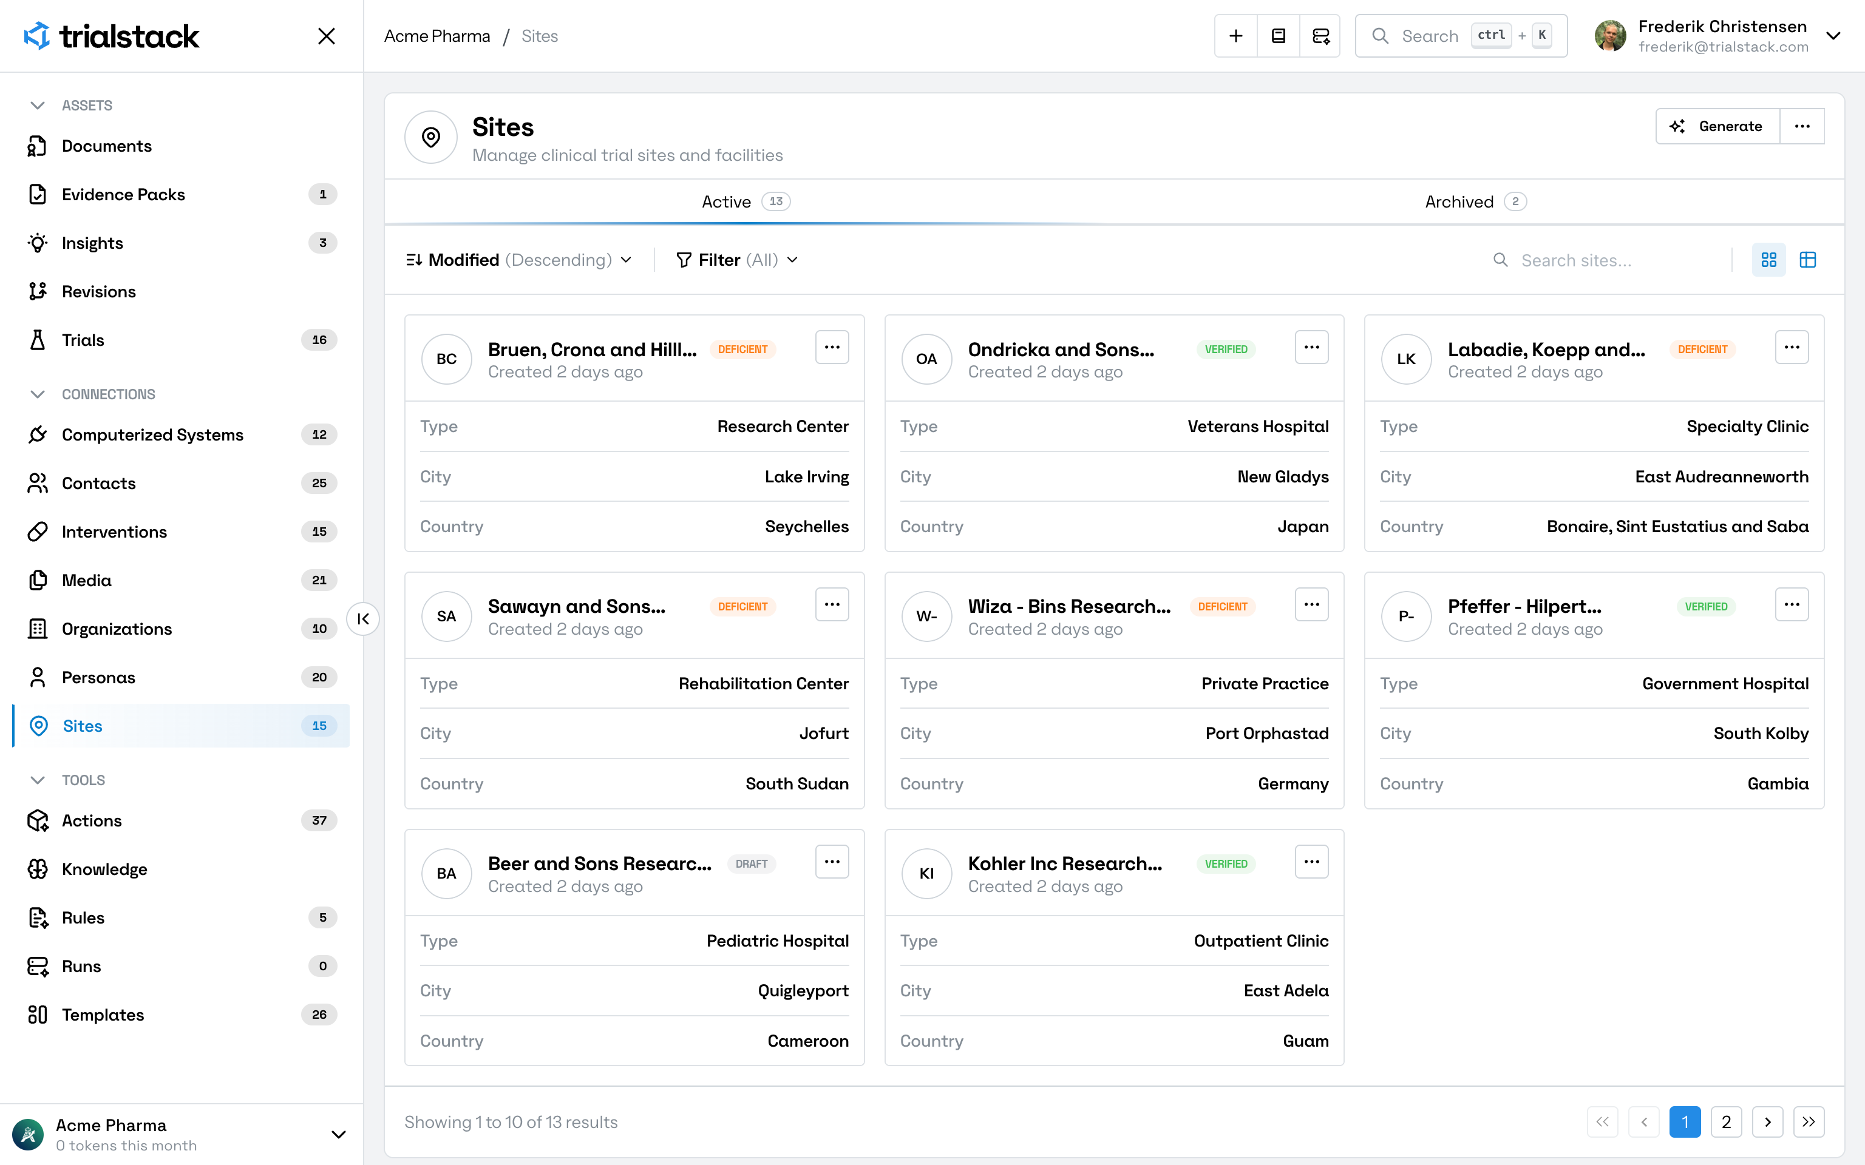This screenshot has height=1165, width=1865.
Task: Open options menu for Beer and Sons card
Action: 832,862
